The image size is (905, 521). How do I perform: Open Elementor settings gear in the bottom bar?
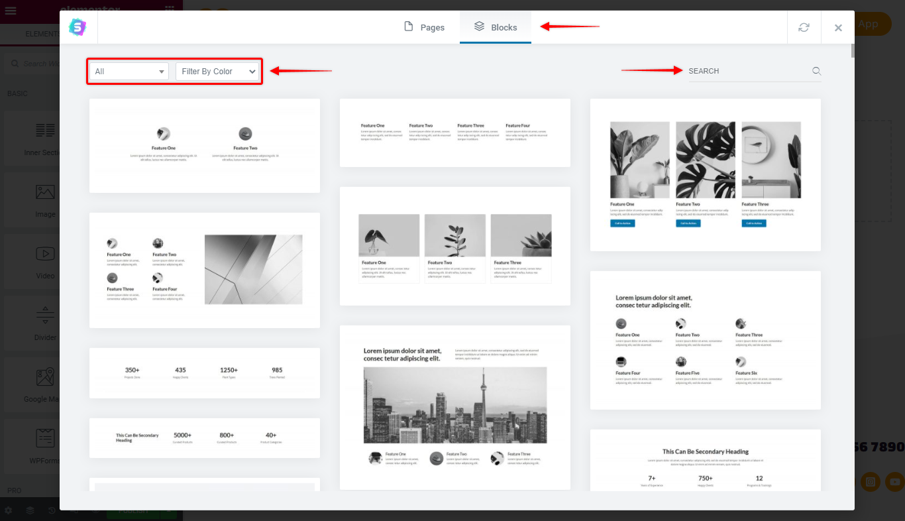[9, 510]
